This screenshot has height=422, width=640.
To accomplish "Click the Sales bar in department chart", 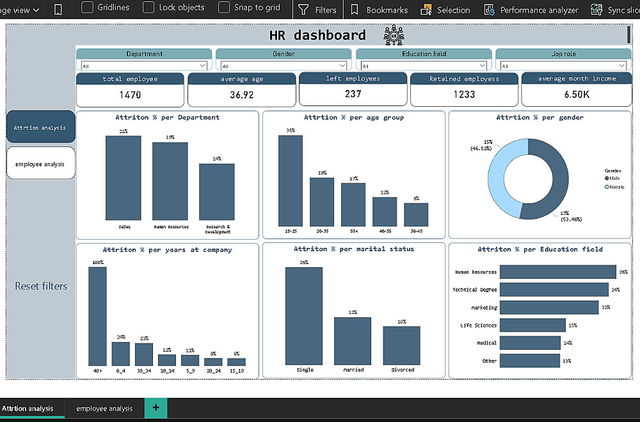I will click(124, 178).
